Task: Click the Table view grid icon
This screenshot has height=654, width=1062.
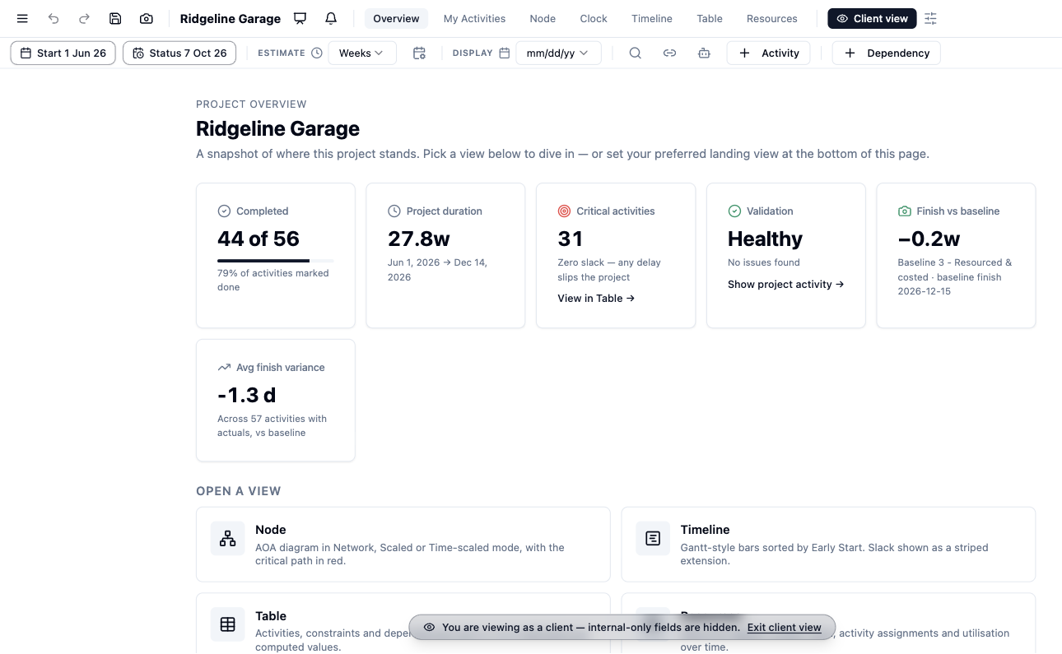Action: click(228, 624)
